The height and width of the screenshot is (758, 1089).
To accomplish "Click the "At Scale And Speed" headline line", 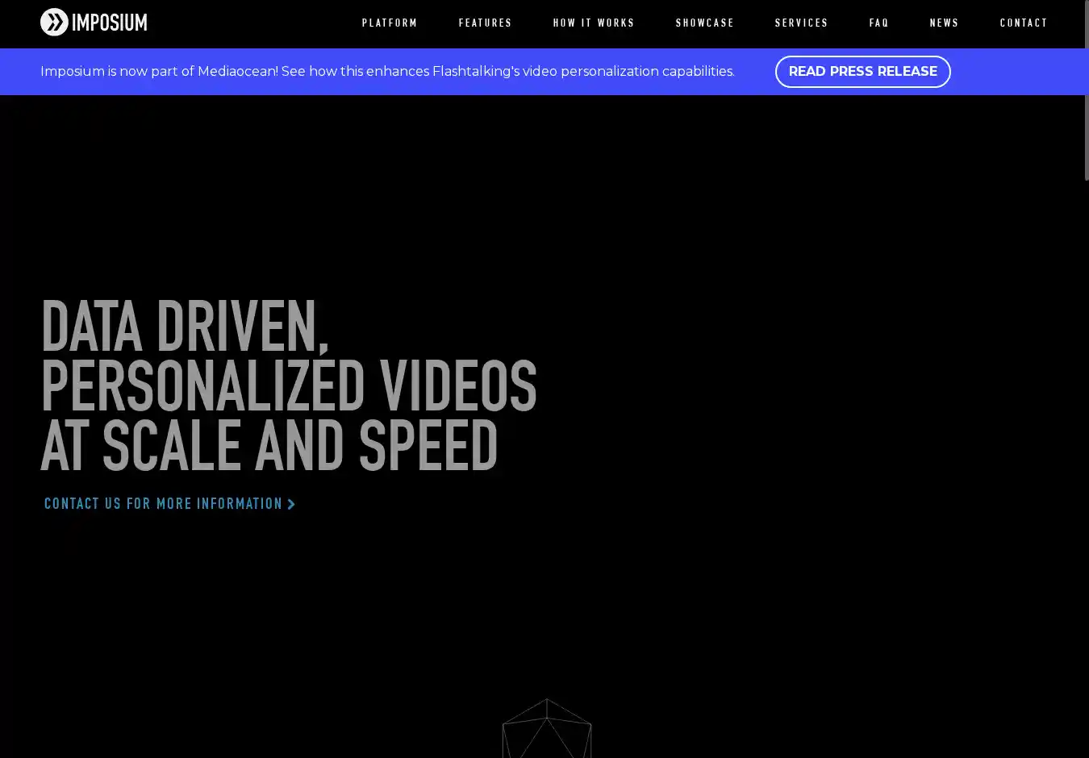I will tap(269, 445).
